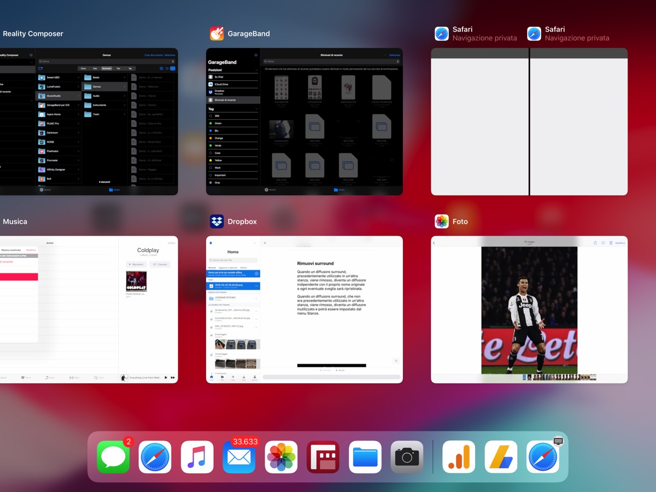656x492 pixels.
Task: Select the Work tag in GarageBand sidebar
Action: click(218, 168)
